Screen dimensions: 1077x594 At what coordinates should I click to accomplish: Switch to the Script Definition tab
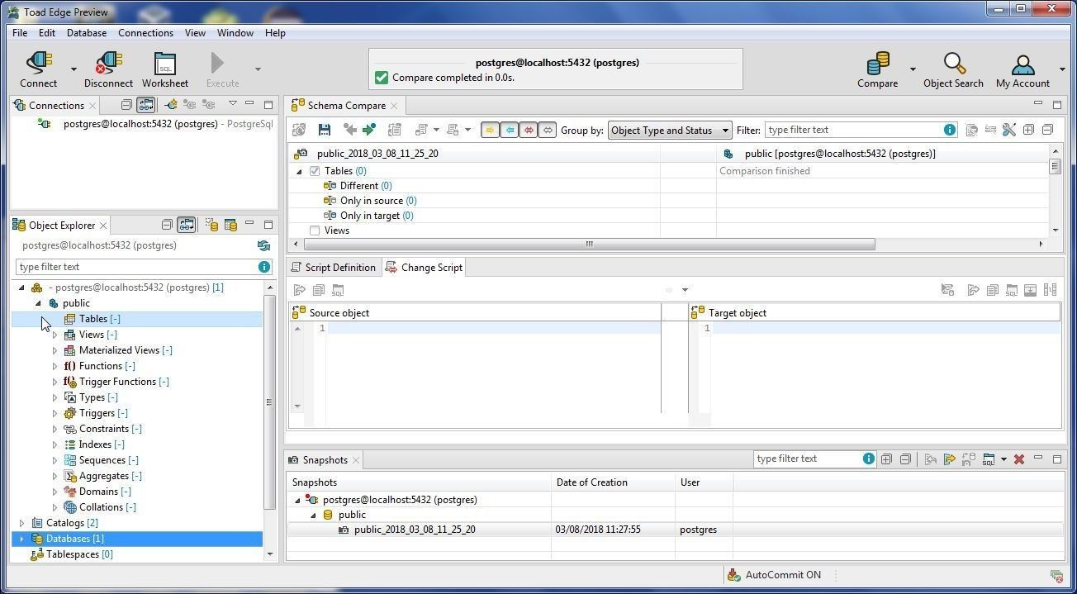point(334,268)
